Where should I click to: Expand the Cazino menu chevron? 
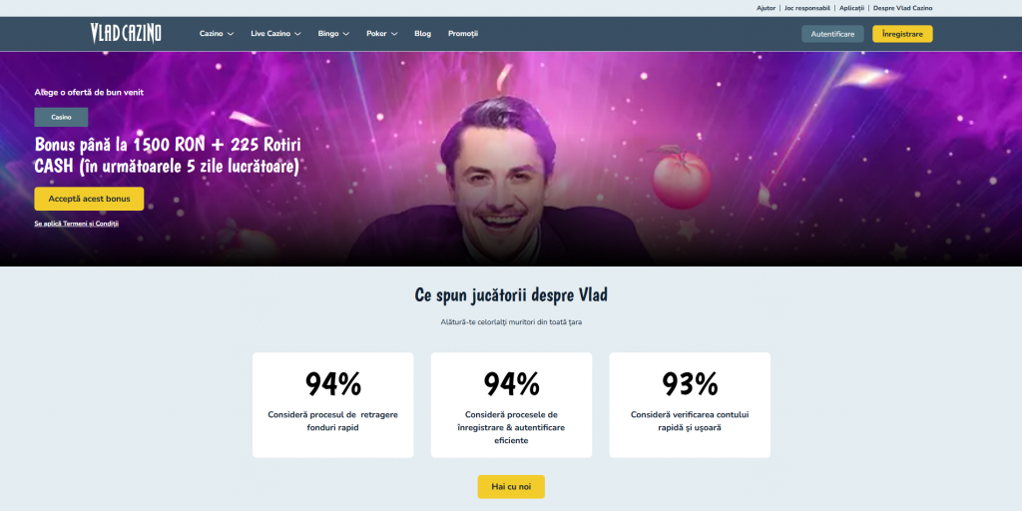(x=231, y=34)
